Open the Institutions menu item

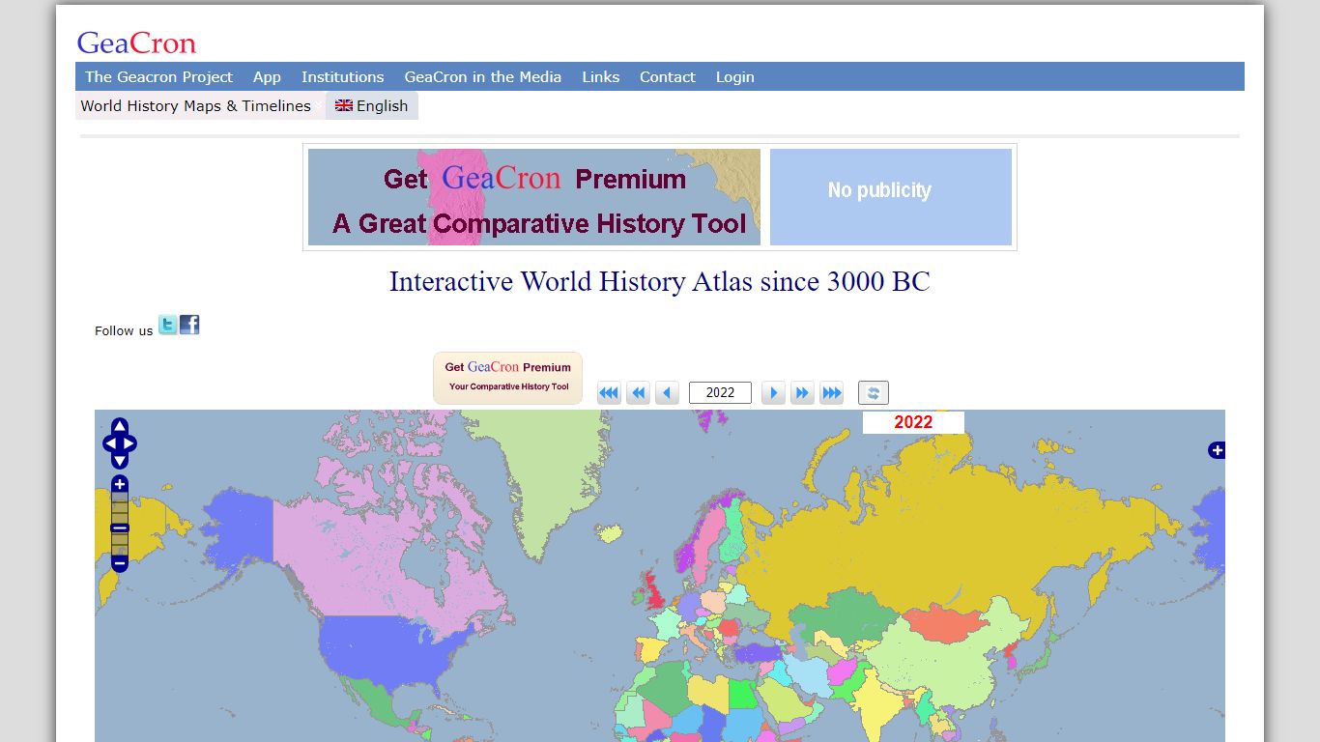coord(342,76)
